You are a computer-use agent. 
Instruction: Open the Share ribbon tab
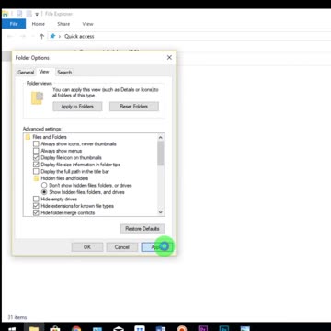pyautogui.click(x=63, y=24)
